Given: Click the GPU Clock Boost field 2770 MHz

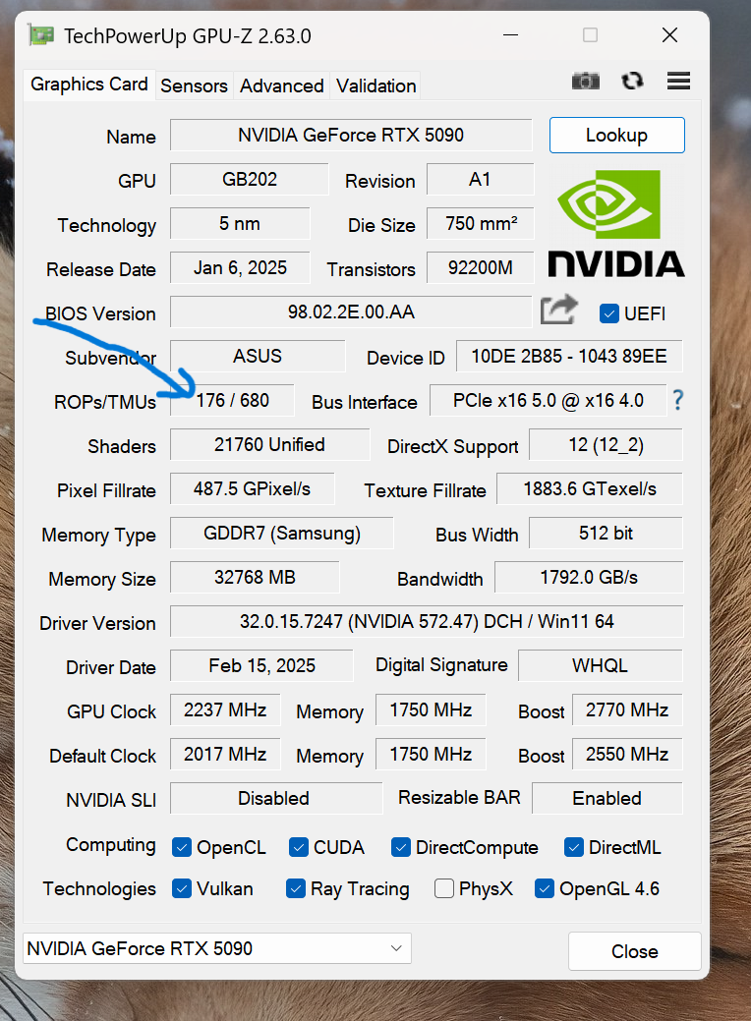Looking at the screenshot, I should tap(626, 709).
